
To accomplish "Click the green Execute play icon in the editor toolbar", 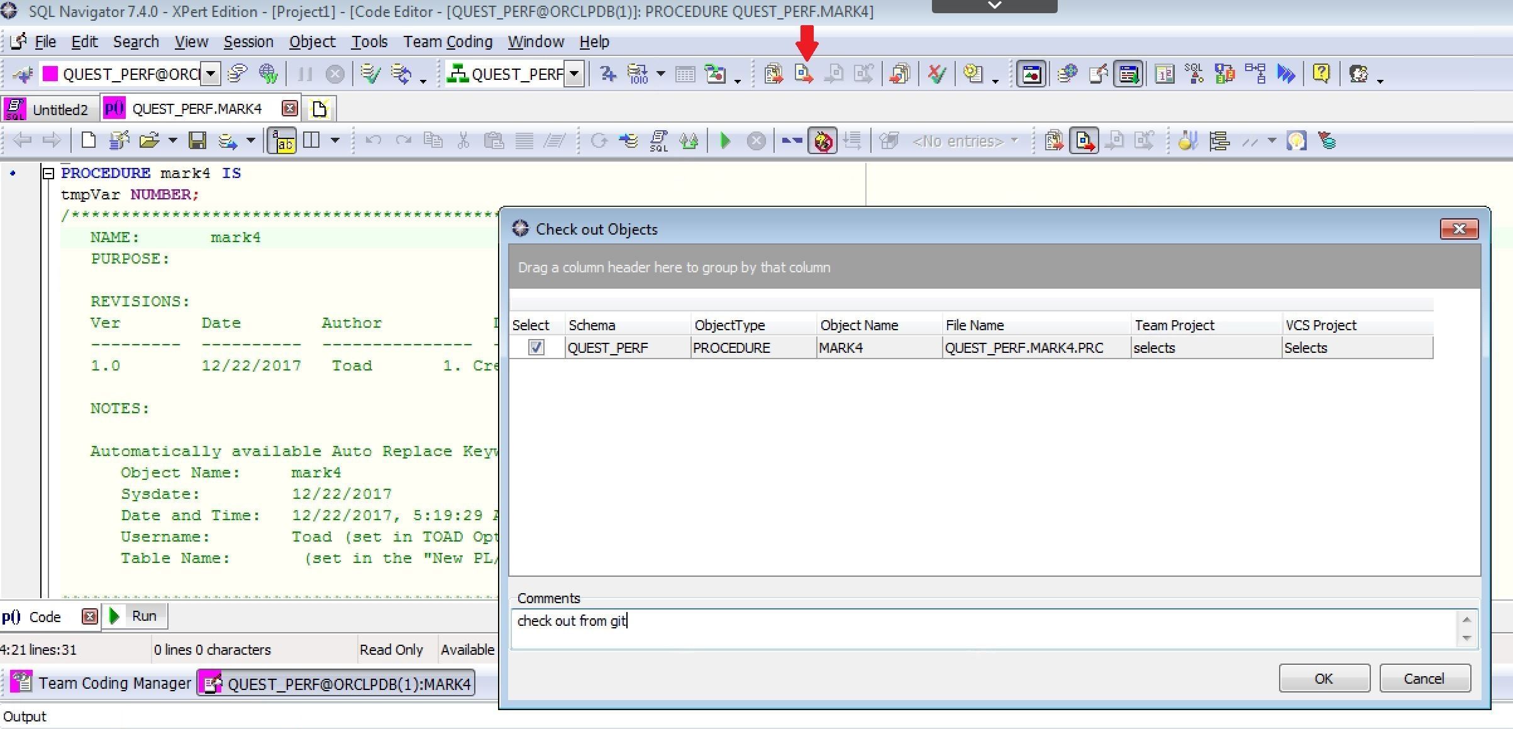I will click(x=724, y=140).
